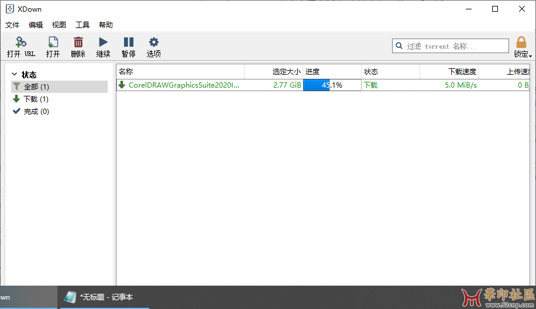Click the 状态 sidebar heading label
This screenshot has width=536, height=309.
coord(29,75)
